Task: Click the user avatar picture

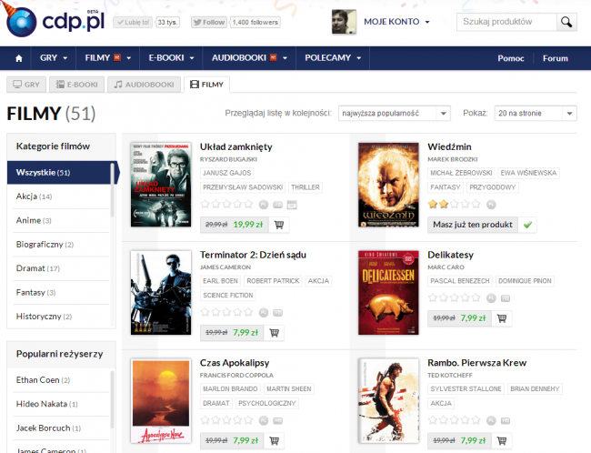Action: click(x=344, y=22)
